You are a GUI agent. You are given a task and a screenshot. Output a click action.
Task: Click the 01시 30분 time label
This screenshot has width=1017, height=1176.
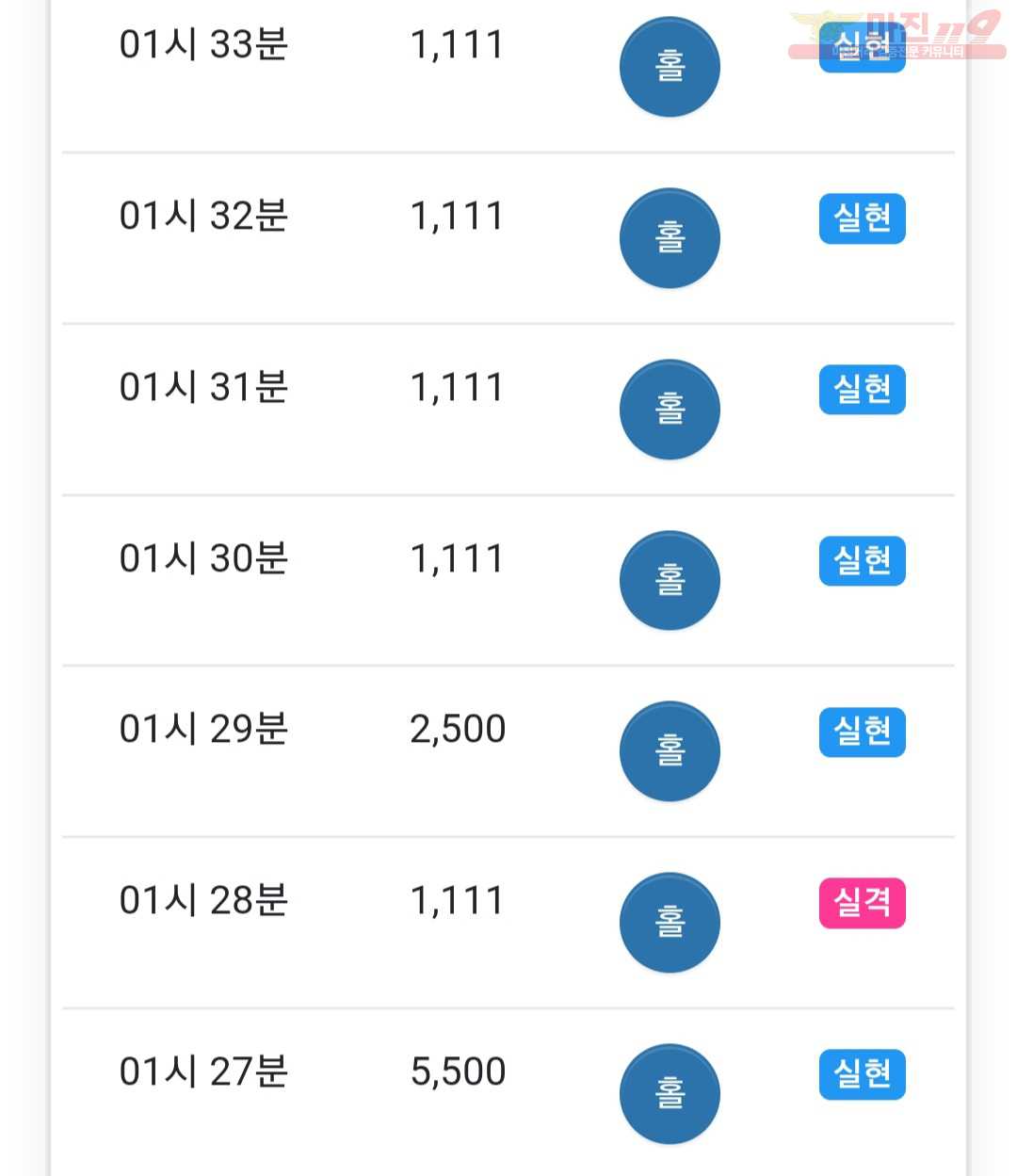pos(203,558)
